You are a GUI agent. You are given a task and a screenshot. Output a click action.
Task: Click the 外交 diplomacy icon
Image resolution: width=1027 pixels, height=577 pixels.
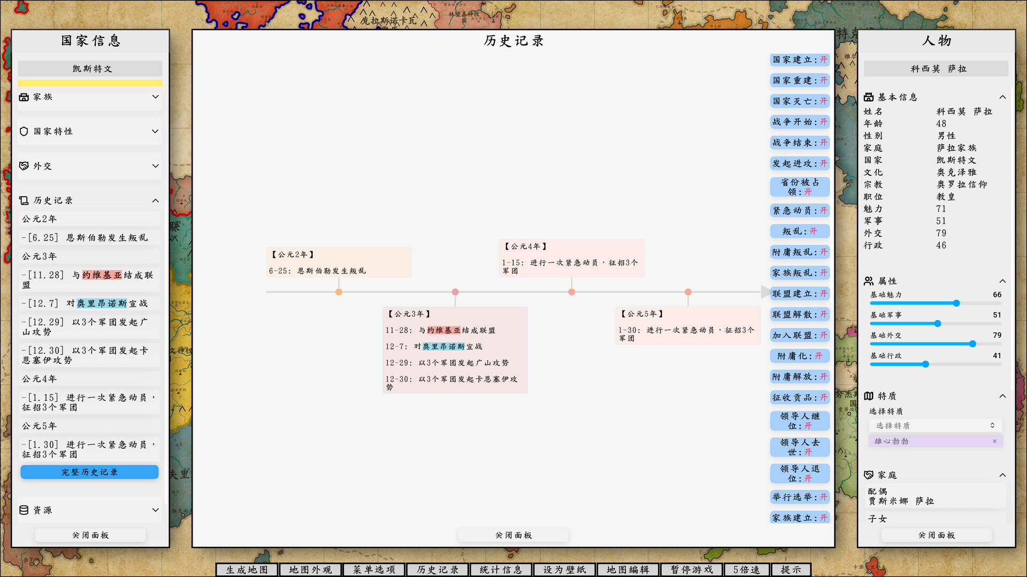pyautogui.click(x=24, y=166)
